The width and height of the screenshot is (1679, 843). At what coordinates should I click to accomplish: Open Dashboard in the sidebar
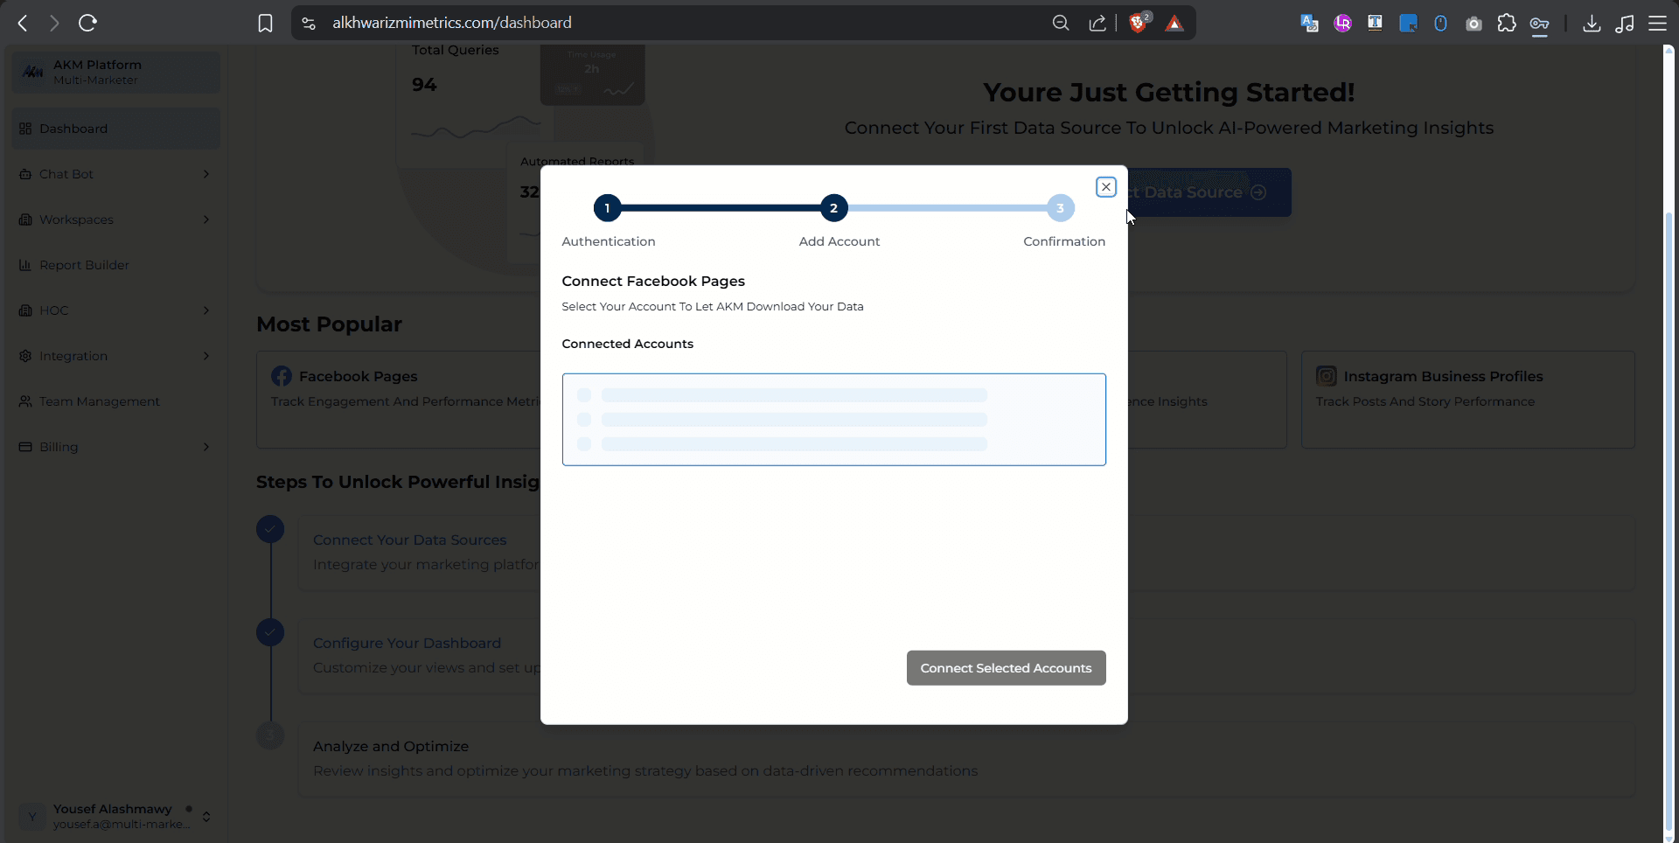(116, 129)
